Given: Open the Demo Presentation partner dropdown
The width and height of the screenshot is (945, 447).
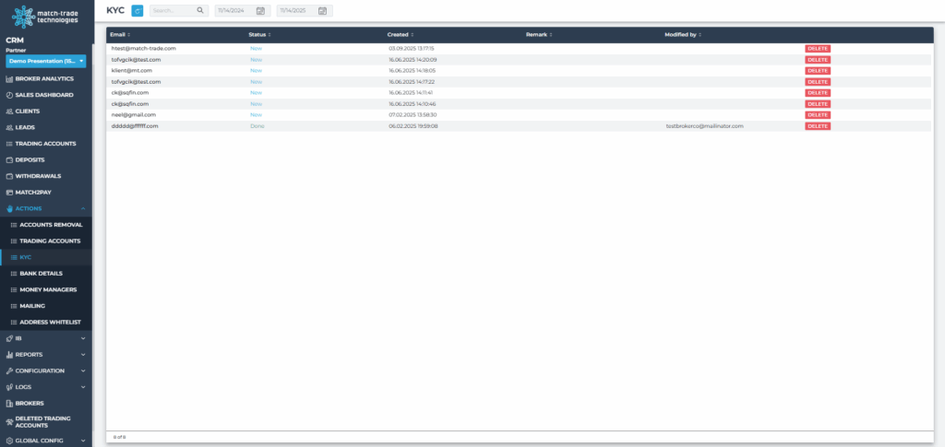Looking at the screenshot, I should coord(45,61).
